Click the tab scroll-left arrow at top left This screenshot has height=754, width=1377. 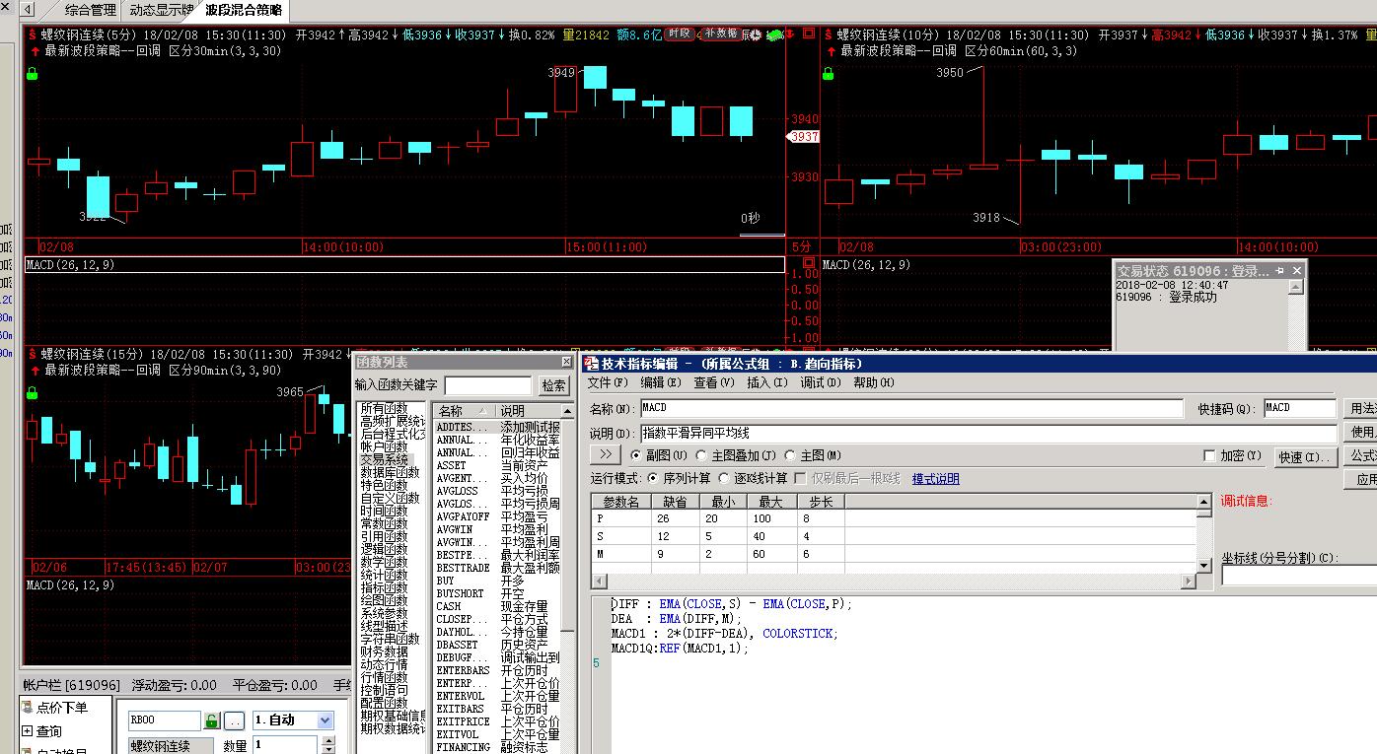(28, 10)
